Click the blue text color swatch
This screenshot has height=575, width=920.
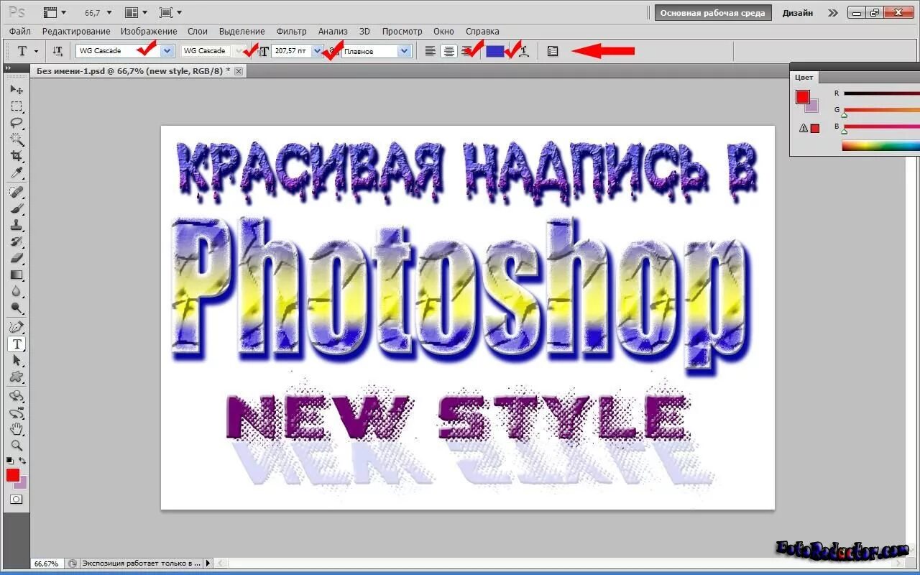[494, 51]
